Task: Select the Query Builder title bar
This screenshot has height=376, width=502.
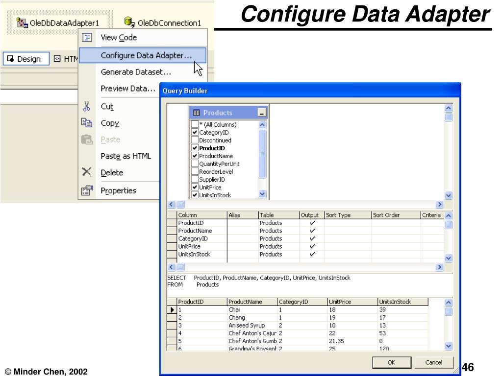Action: point(310,91)
